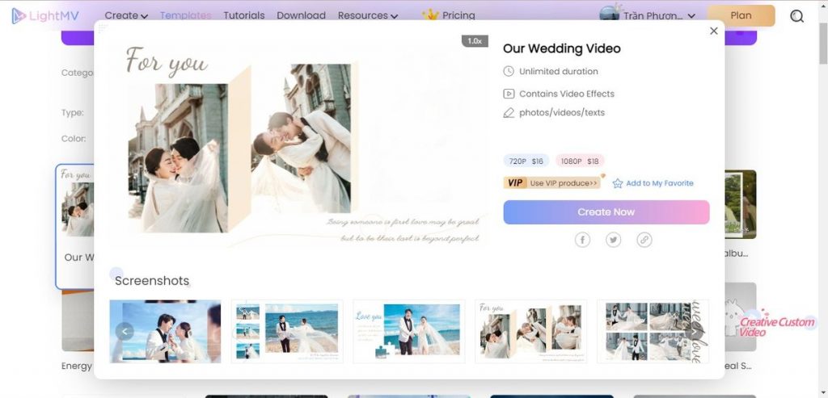This screenshot has width=828, height=398.
Task: Expand the Create dropdown menu
Action: click(126, 16)
